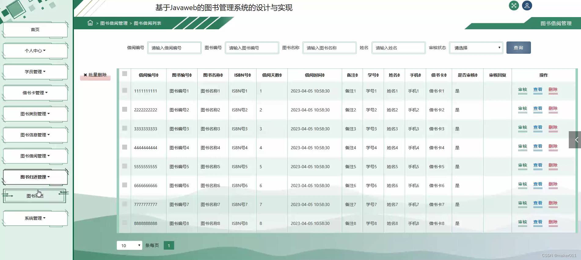581x260 pixels.
Task: Click page number 1 in pagination
Action: (x=169, y=245)
